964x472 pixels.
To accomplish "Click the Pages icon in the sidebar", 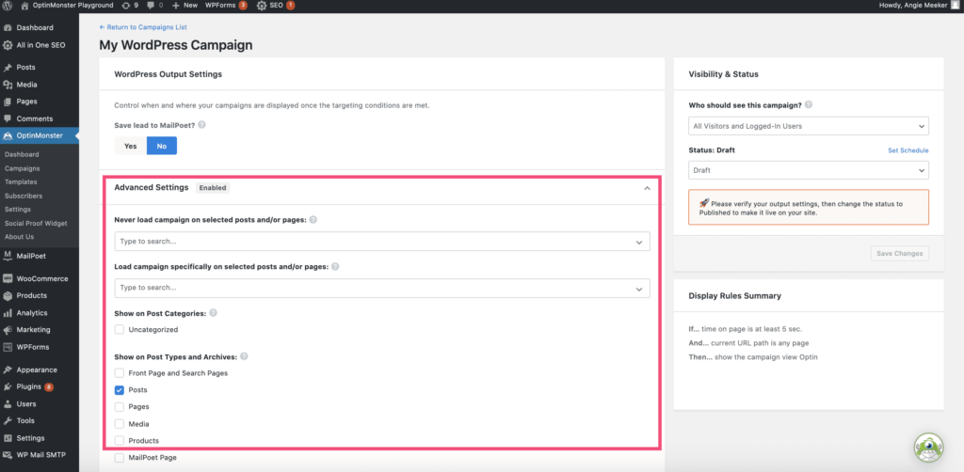I will 8,102.
